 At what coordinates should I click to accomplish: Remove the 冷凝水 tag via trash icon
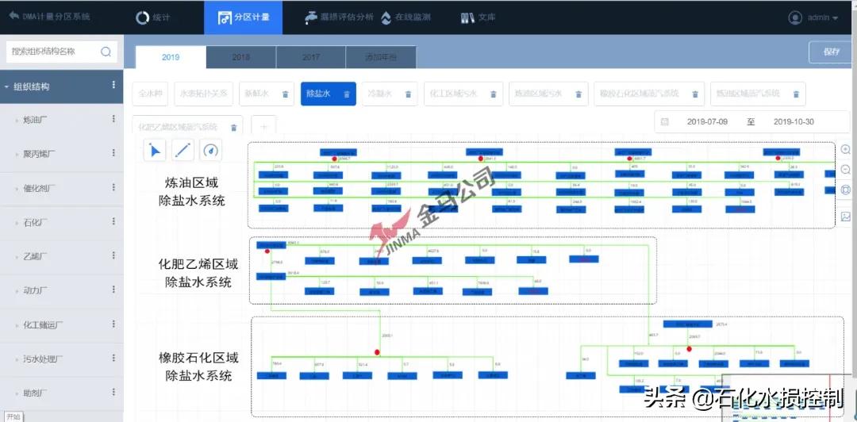[x=408, y=94]
